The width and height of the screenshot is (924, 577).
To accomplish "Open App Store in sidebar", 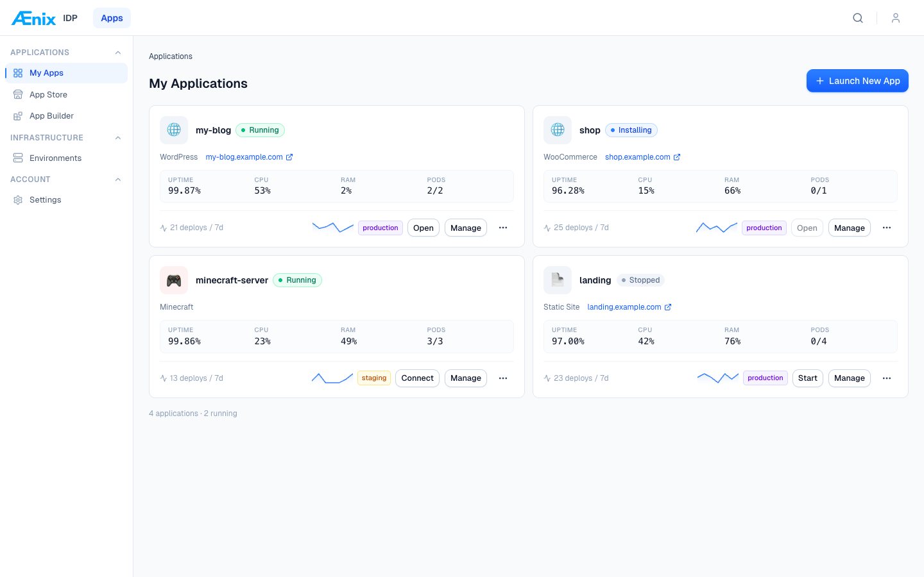I will tap(67, 94).
